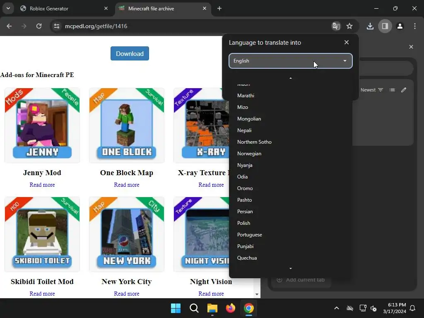Show hidden system tray icons
The image size is (424, 318).
point(336,308)
